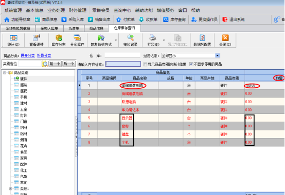
Task: Click the app logo in title bar
Action: (3, 3)
